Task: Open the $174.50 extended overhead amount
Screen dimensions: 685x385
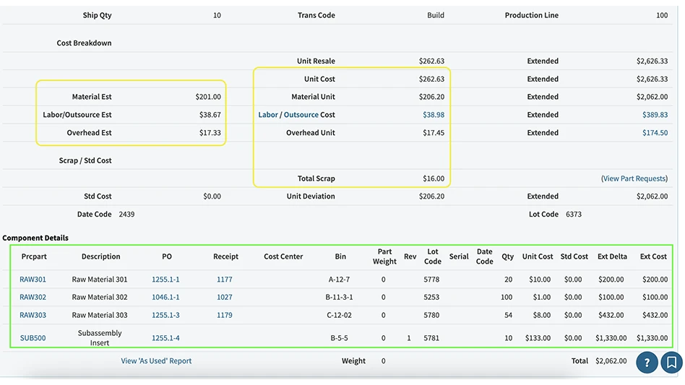Action: pos(655,133)
